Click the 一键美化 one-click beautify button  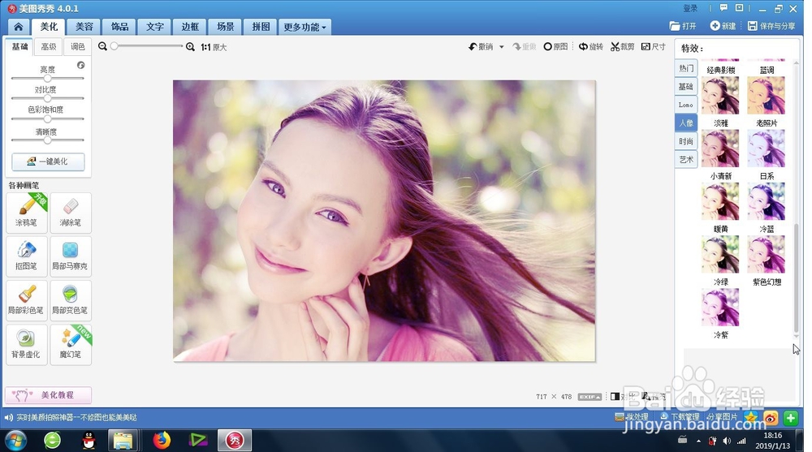pos(48,161)
